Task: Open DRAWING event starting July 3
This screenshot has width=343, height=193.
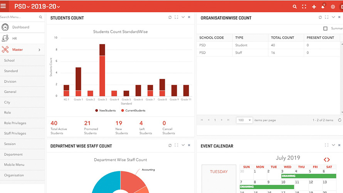Action: pos(308,176)
